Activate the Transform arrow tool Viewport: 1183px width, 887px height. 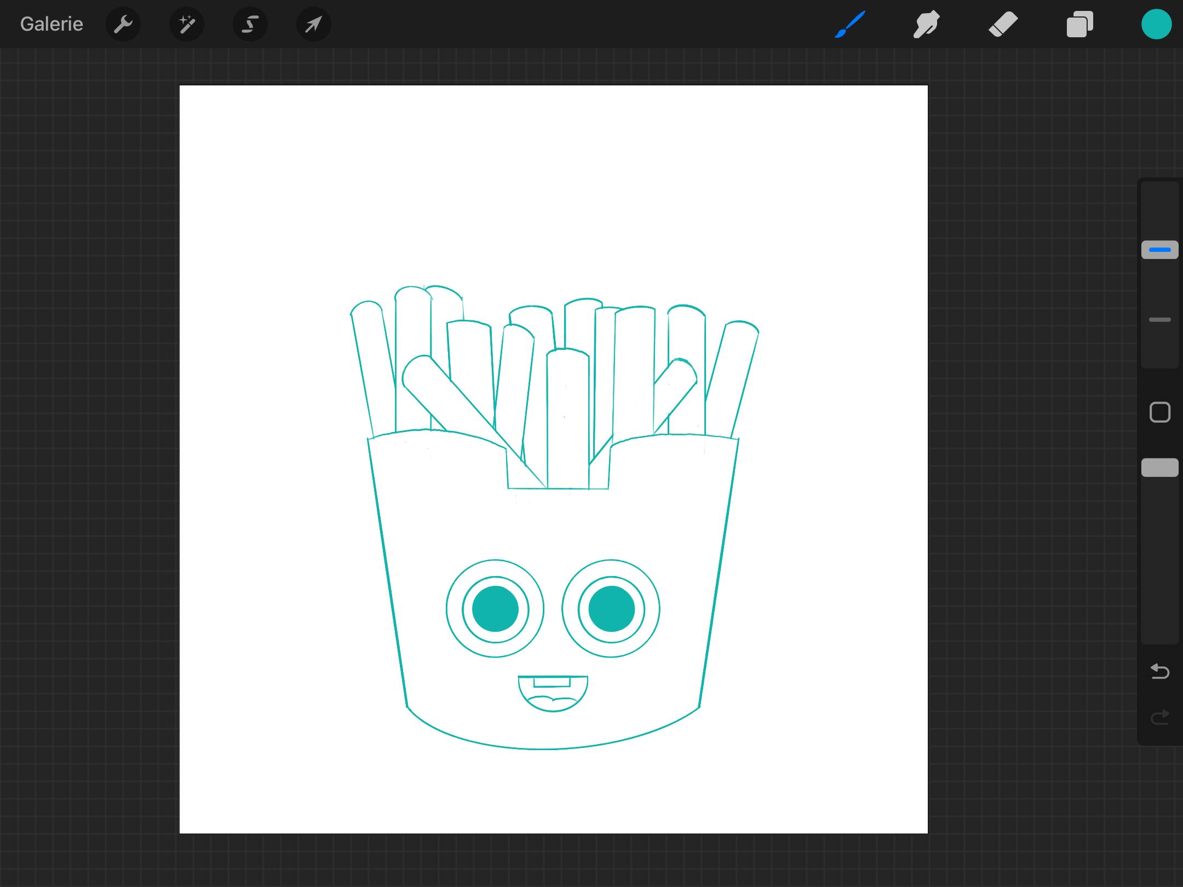(314, 24)
